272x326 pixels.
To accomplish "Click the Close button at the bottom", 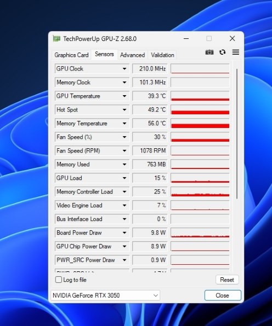I will 223,295.
